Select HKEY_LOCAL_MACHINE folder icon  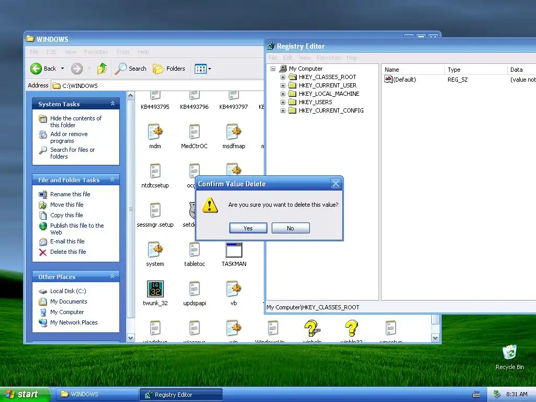(x=292, y=94)
